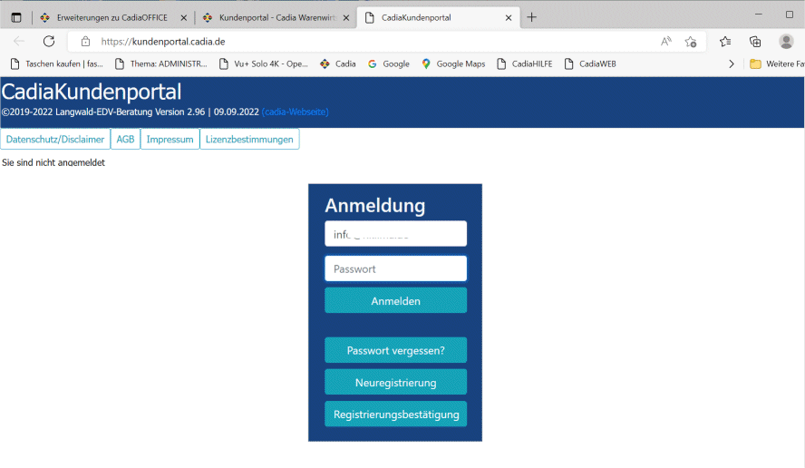Screen dimensions: 805x468
Task: Click Passwort vergessen? button
Action: [x=396, y=350]
